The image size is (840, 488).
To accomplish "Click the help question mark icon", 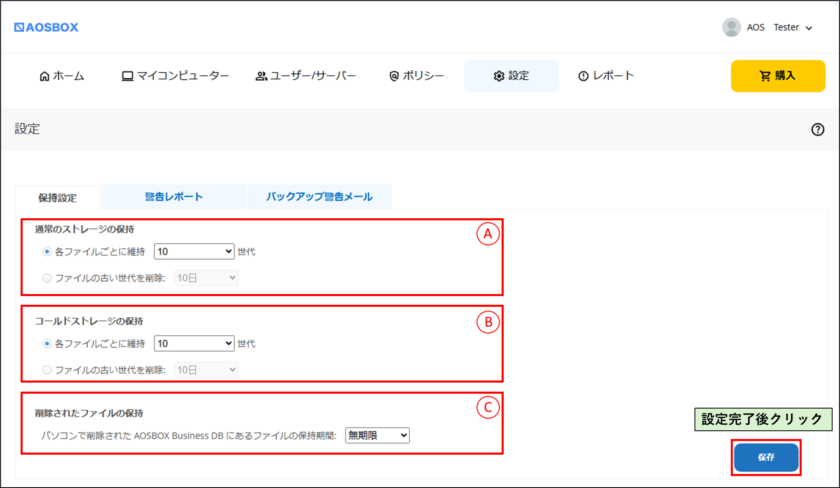I will (818, 129).
